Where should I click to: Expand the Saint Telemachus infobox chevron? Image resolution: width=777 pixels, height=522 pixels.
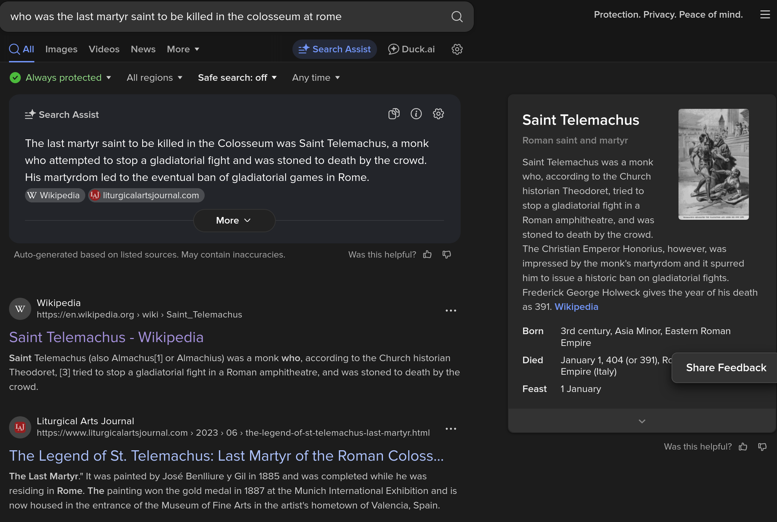pos(642,421)
